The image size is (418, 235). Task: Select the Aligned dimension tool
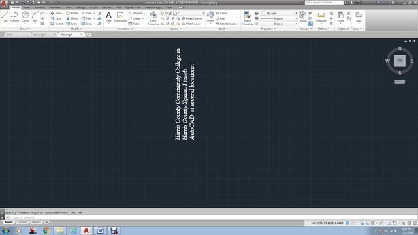(x=137, y=13)
